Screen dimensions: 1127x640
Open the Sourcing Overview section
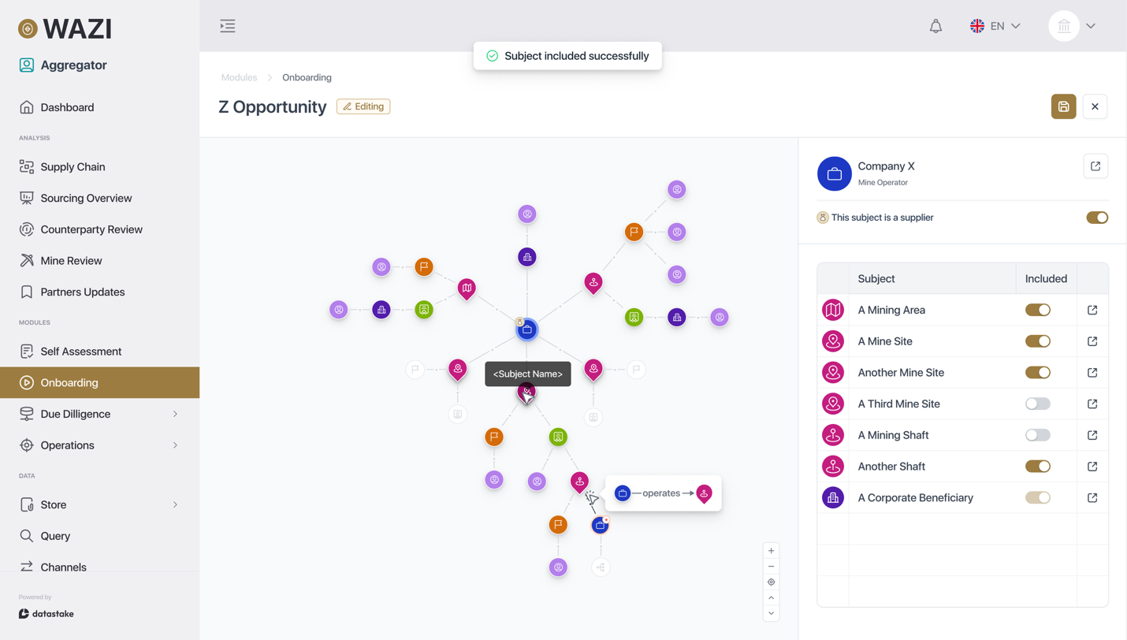(x=24, y=198)
